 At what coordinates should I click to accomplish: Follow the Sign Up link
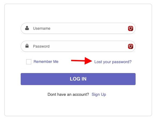click(99, 94)
